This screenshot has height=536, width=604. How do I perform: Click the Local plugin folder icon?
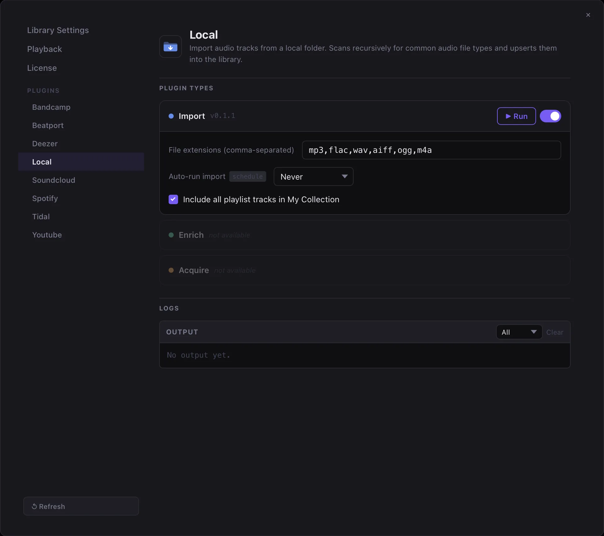pos(171,47)
